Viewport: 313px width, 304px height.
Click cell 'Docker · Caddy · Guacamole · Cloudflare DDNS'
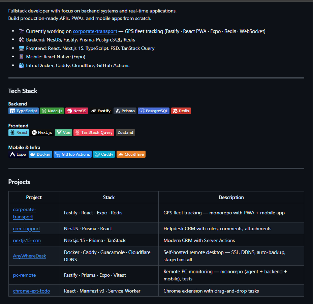coord(109,256)
